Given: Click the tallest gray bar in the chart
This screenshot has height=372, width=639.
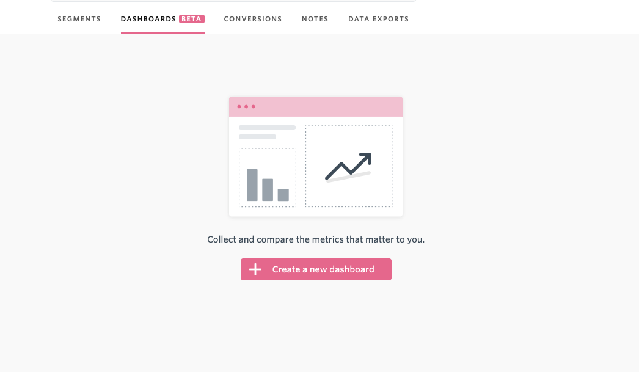Looking at the screenshot, I should click(x=252, y=185).
